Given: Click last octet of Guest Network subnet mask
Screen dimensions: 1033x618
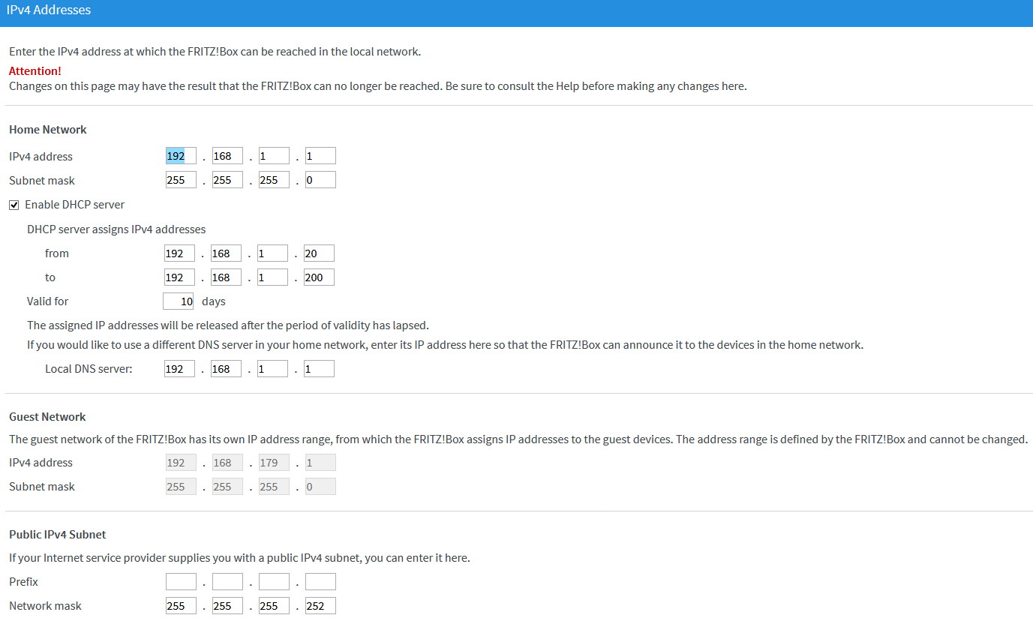Looking at the screenshot, I should (x=320, y=487).
